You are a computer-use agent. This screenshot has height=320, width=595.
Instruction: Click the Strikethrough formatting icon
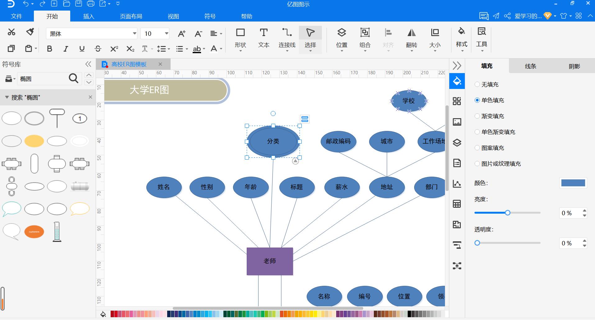pyautogui.click(x=98, y=49)
